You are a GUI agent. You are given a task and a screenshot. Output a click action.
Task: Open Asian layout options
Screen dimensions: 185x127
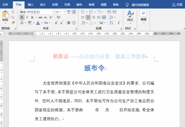(101, 23)
